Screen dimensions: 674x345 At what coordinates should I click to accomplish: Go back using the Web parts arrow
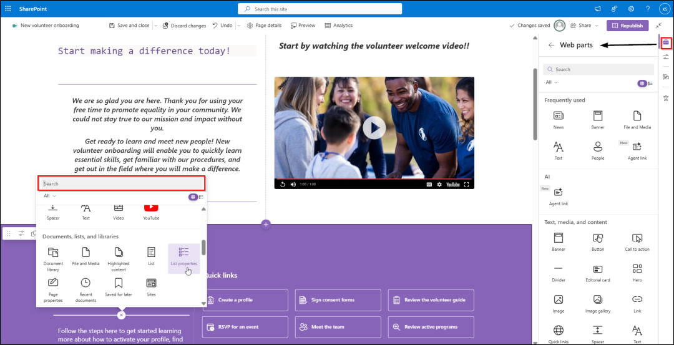552,45
